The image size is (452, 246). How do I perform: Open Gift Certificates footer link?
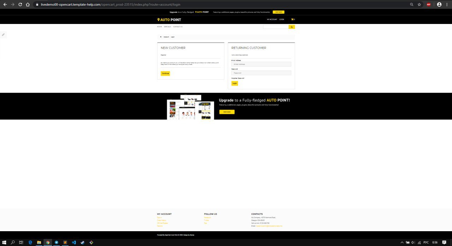(x=162, y=223)
